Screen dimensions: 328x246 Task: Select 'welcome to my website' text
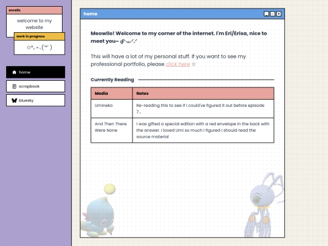[34, 24]
